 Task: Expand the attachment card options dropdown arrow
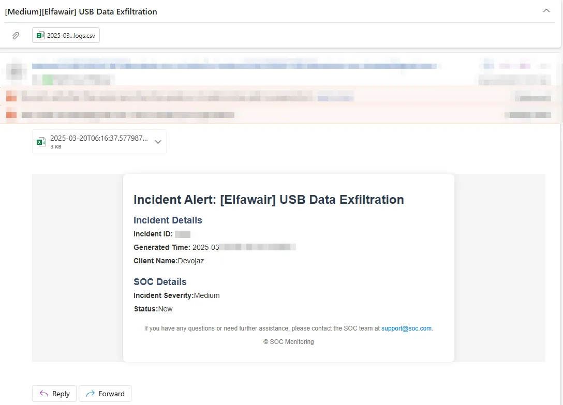point(158,142)
